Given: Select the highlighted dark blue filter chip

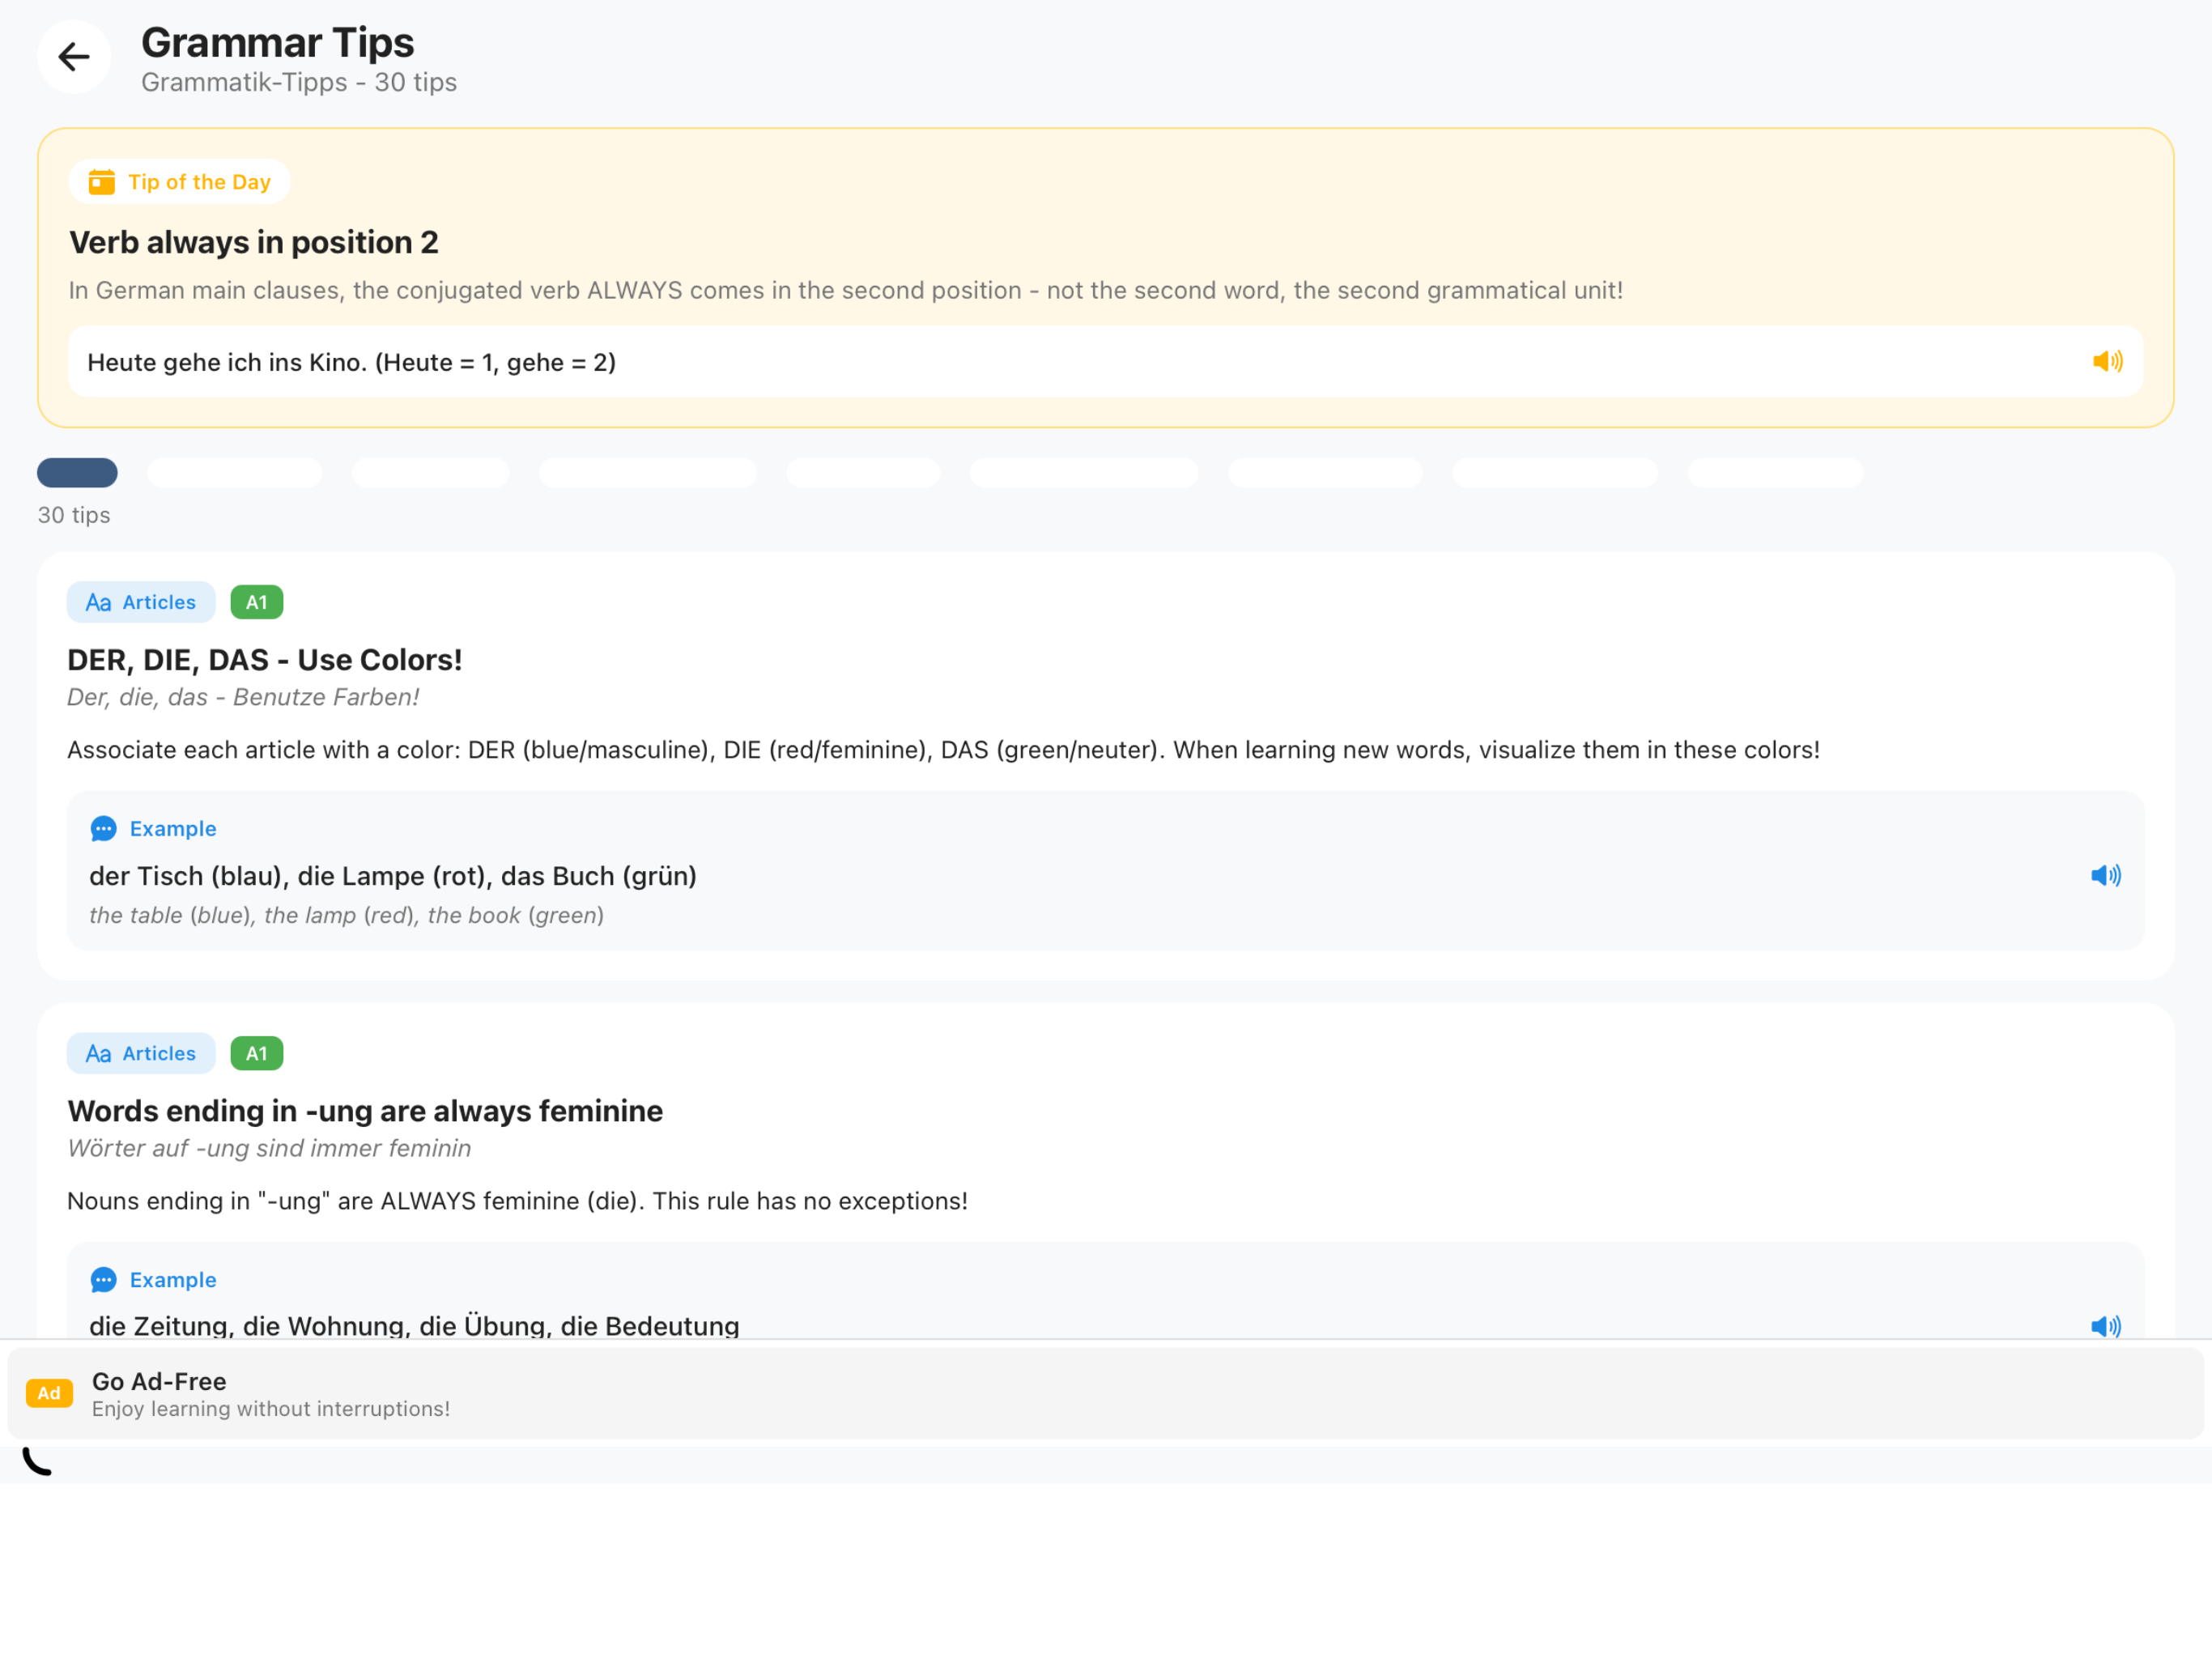Looking at the screenshot, I should coord(77,472).
